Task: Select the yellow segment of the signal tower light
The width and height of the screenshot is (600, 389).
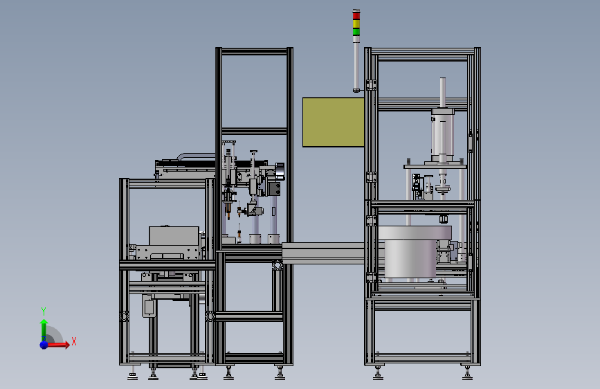Action: (356, 24)
